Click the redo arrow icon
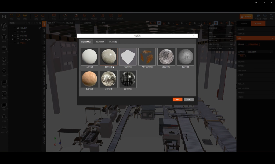275x164 pixels. [43, 16]
